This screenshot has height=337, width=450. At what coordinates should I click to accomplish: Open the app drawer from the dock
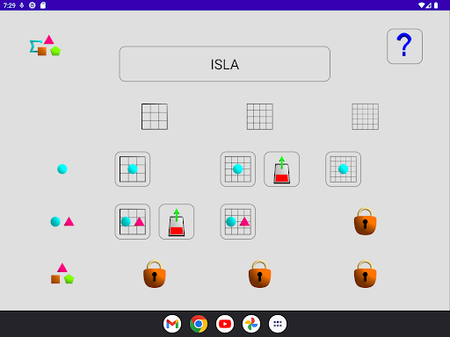(x=278, y=324)
